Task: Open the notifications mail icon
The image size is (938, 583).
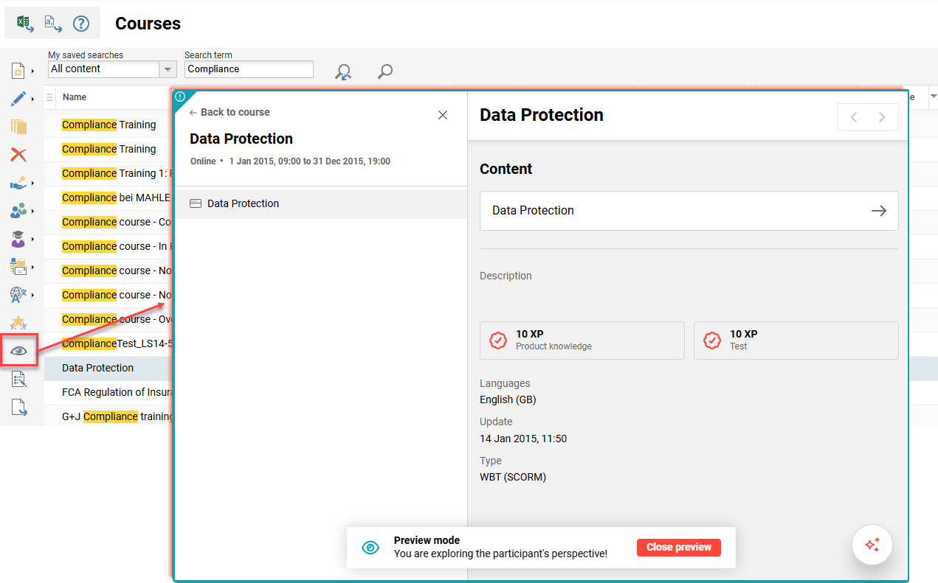Action: 19,267
